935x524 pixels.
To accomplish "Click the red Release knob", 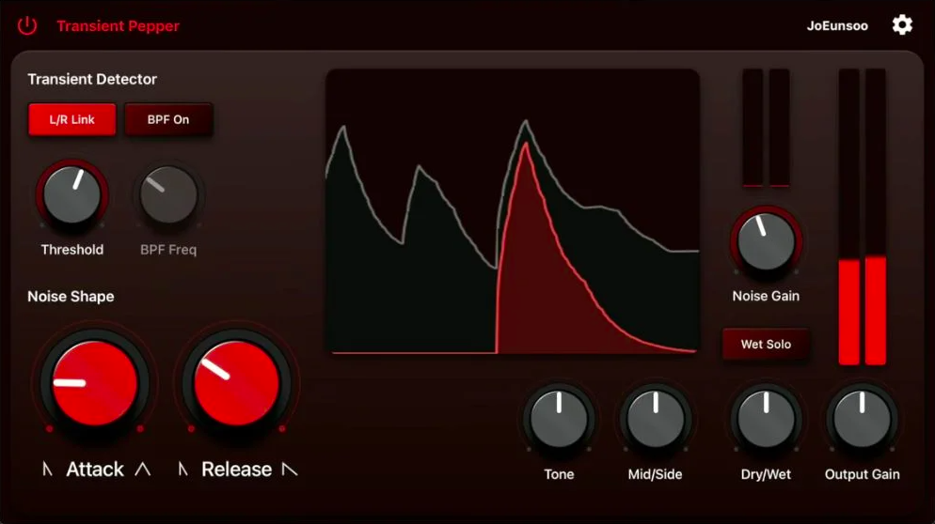I will pos(237,383).
